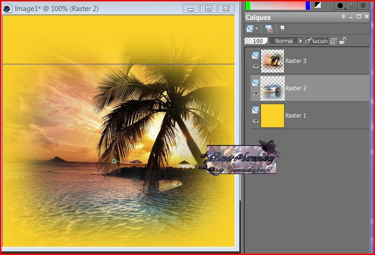The width and height of the screenshot is (375, 255).
Task: Click the edit selection icon in Calques
Action: [282, 28]
